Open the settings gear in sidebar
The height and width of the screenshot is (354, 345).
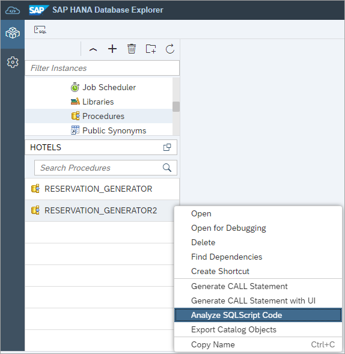tap(13, 62)
